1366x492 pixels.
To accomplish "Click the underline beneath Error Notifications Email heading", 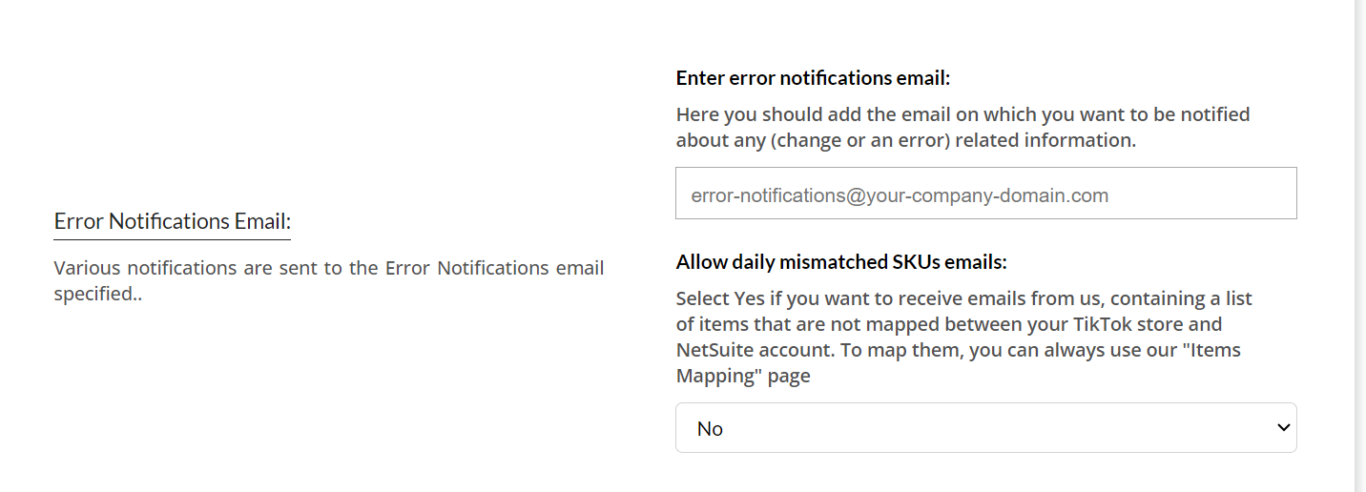I will pos(172,239).
